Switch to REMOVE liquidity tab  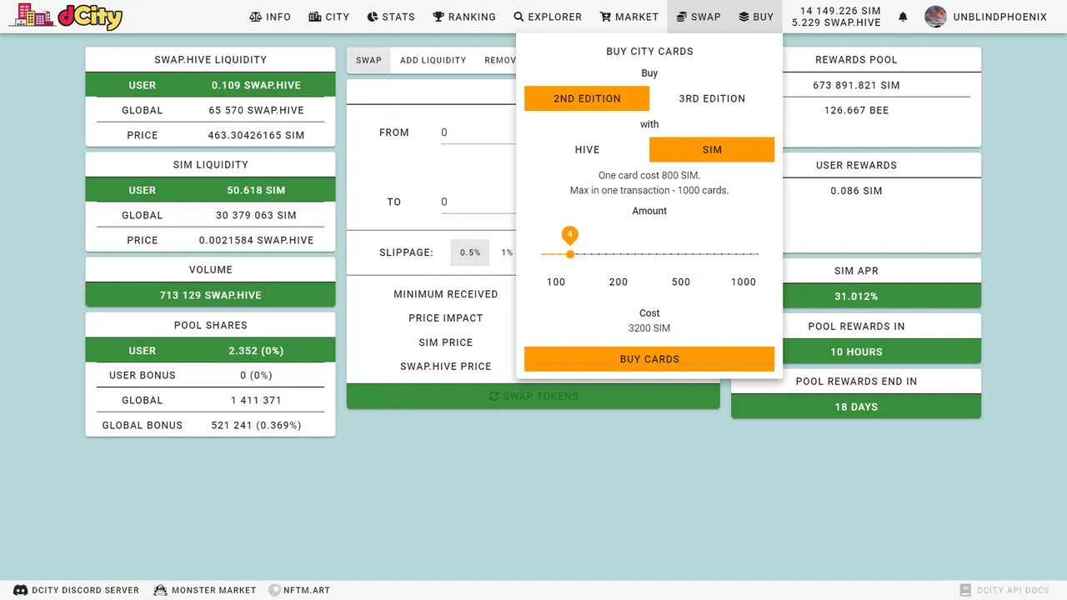click(x=500, y=60)
